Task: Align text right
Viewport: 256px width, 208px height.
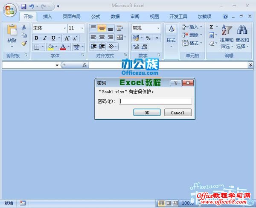Action: [110, 38]
